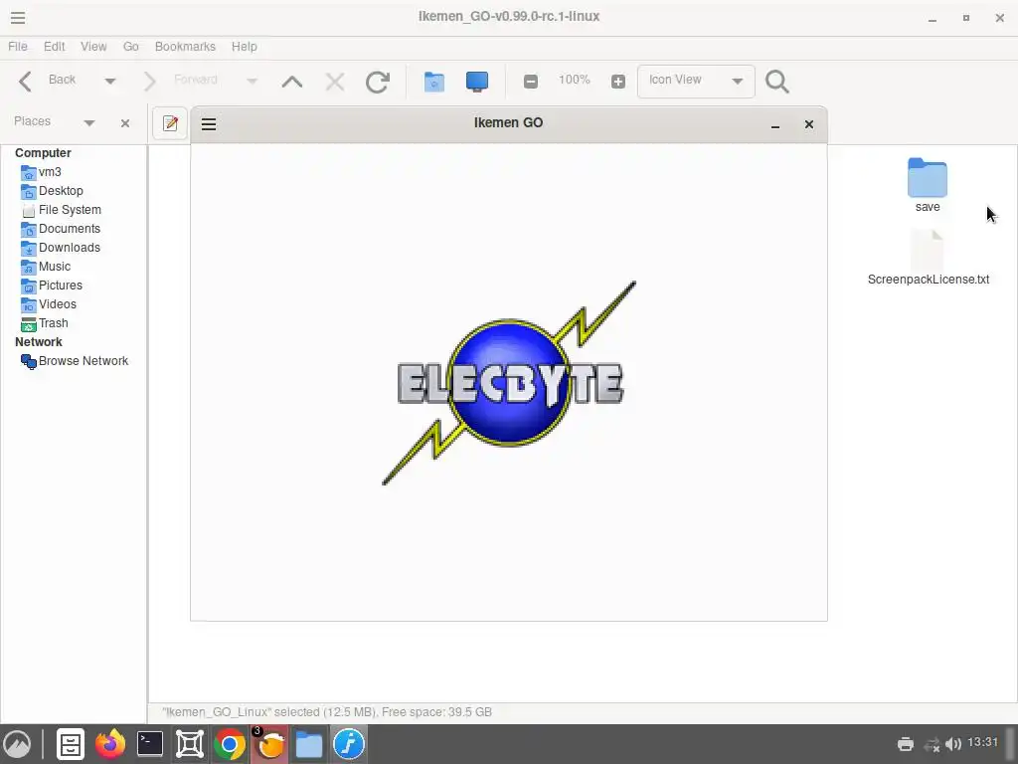Open Forward history dropdown arrow
Screen dimensions: 1018x764
(252, 82)
